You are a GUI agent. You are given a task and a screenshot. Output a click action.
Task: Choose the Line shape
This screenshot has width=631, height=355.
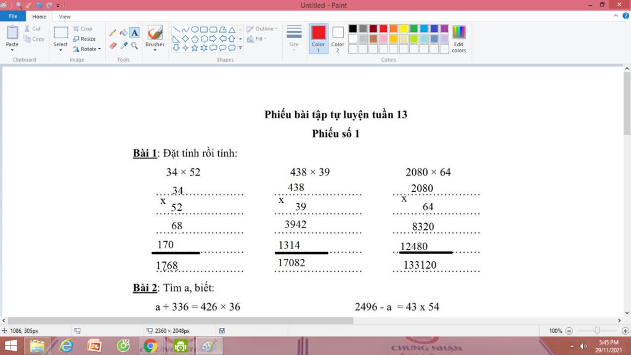[x=176, y=30]
